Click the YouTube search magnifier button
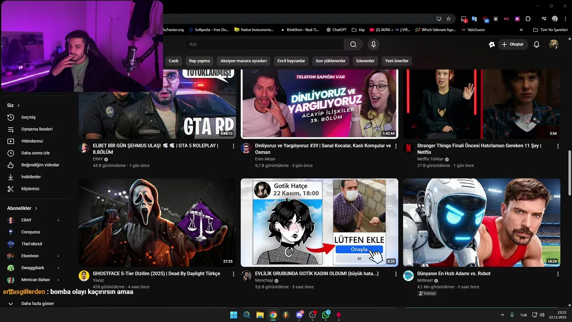This screenshot has height=322, width=572. [353, 44]
